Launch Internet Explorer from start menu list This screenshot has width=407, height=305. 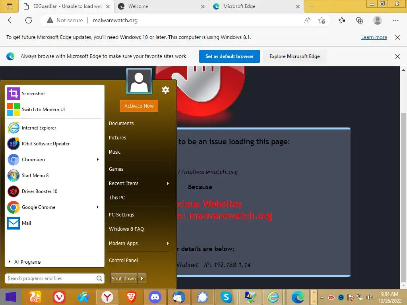pyautogui.click(x=55, y=128)
